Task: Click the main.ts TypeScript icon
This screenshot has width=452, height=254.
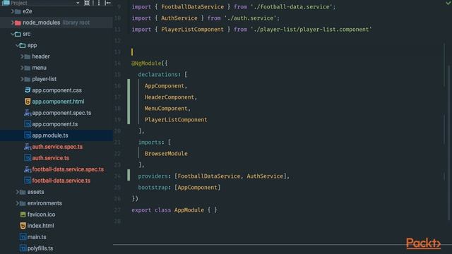Action: click(23, 237)
